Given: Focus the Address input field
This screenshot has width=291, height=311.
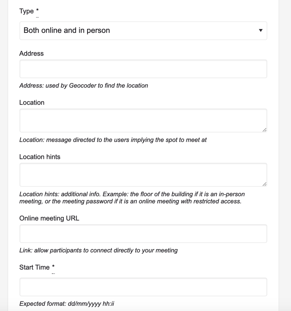Looking at the screenshot, I should 143,69.
